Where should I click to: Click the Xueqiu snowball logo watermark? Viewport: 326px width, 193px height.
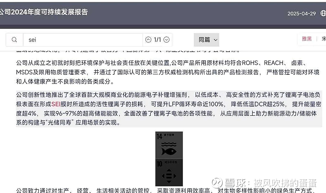click(x=217, y=183)
